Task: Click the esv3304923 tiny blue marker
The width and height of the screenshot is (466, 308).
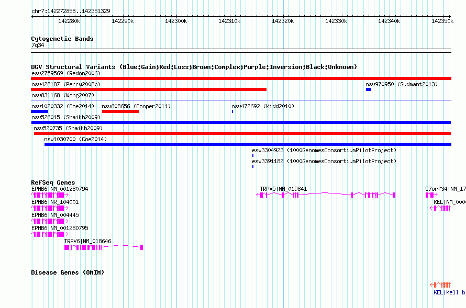Action: click(x=253, y=155)
